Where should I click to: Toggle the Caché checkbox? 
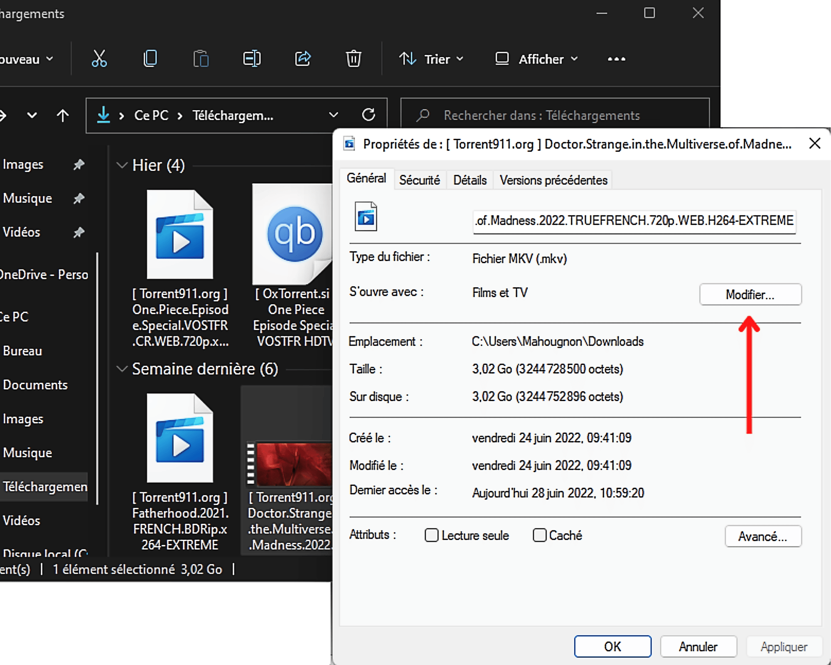tap(539, 535)
